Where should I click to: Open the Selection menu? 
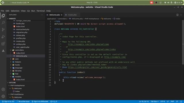tap(15, 11)
